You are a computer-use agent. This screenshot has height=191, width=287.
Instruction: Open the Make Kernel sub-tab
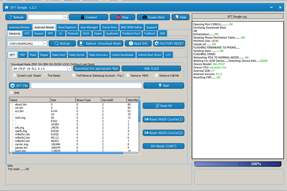(x=77, y=55)
